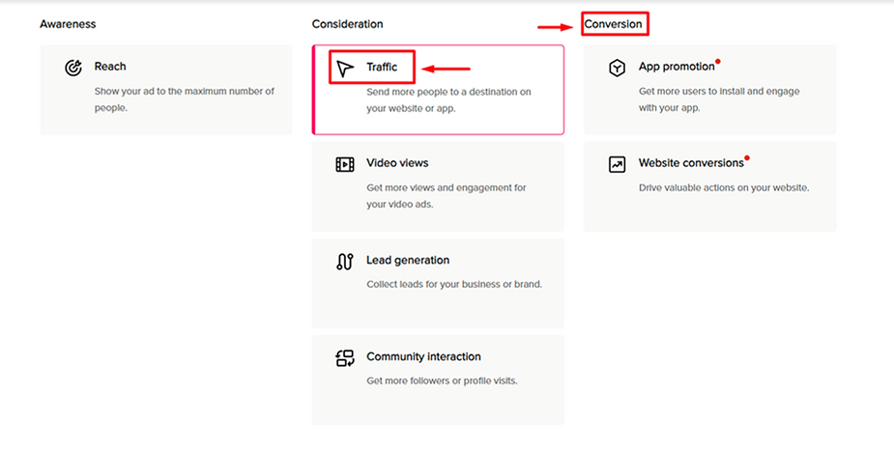Click the Consideration category heading
The height and width of the screenshot is (449, 894).
pos(347,24)
